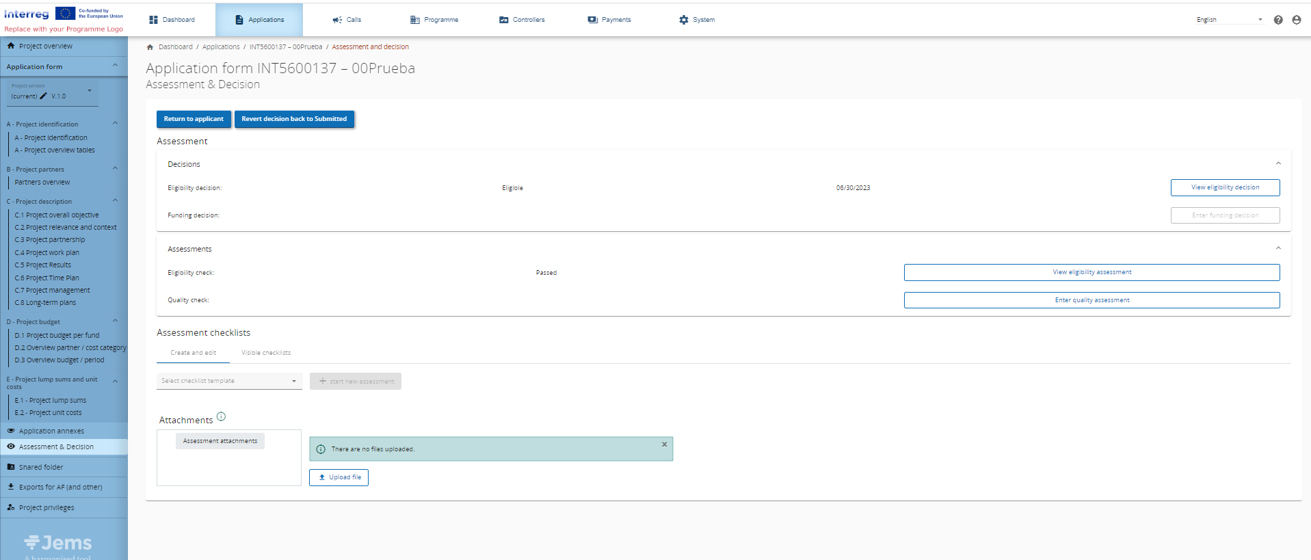
Task: Click the help question mark icon
Action: 1277,20
